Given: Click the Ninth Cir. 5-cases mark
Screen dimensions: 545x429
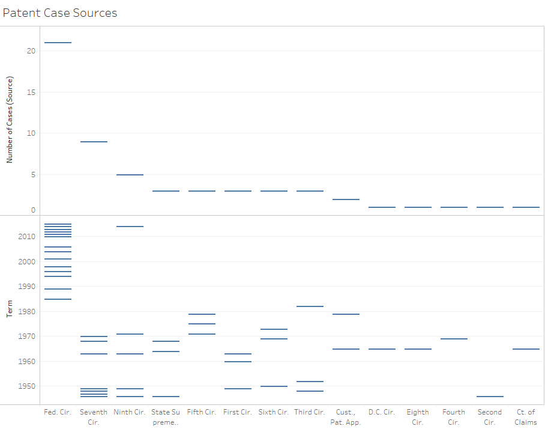Looking at the screenshot, I should [130, 175].
